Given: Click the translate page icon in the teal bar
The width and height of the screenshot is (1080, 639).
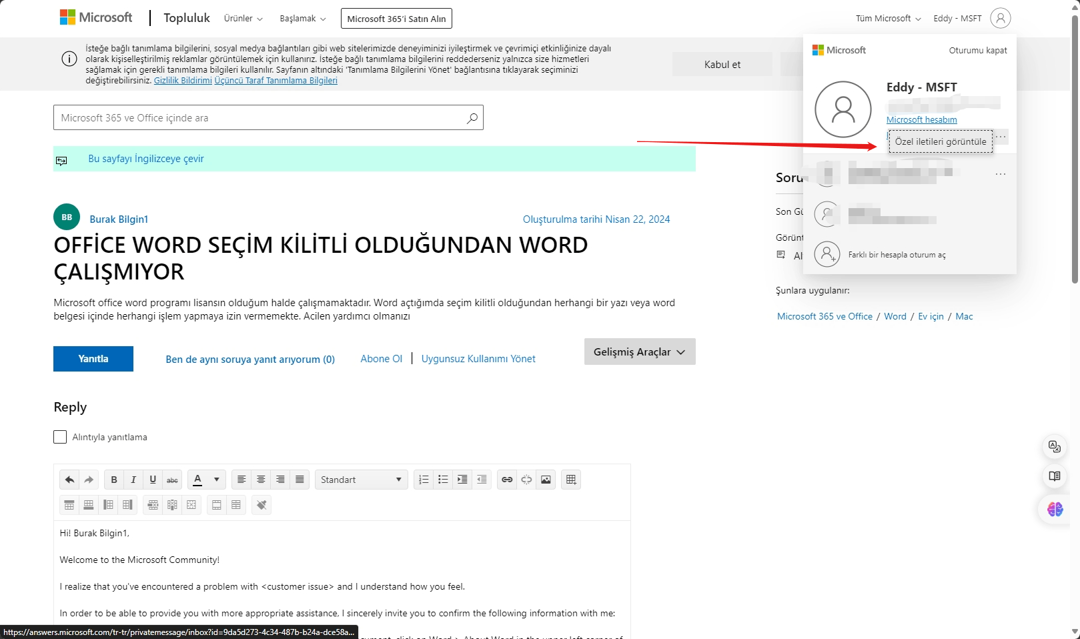Looking at the screenshot, I should [x=61, y=160].
